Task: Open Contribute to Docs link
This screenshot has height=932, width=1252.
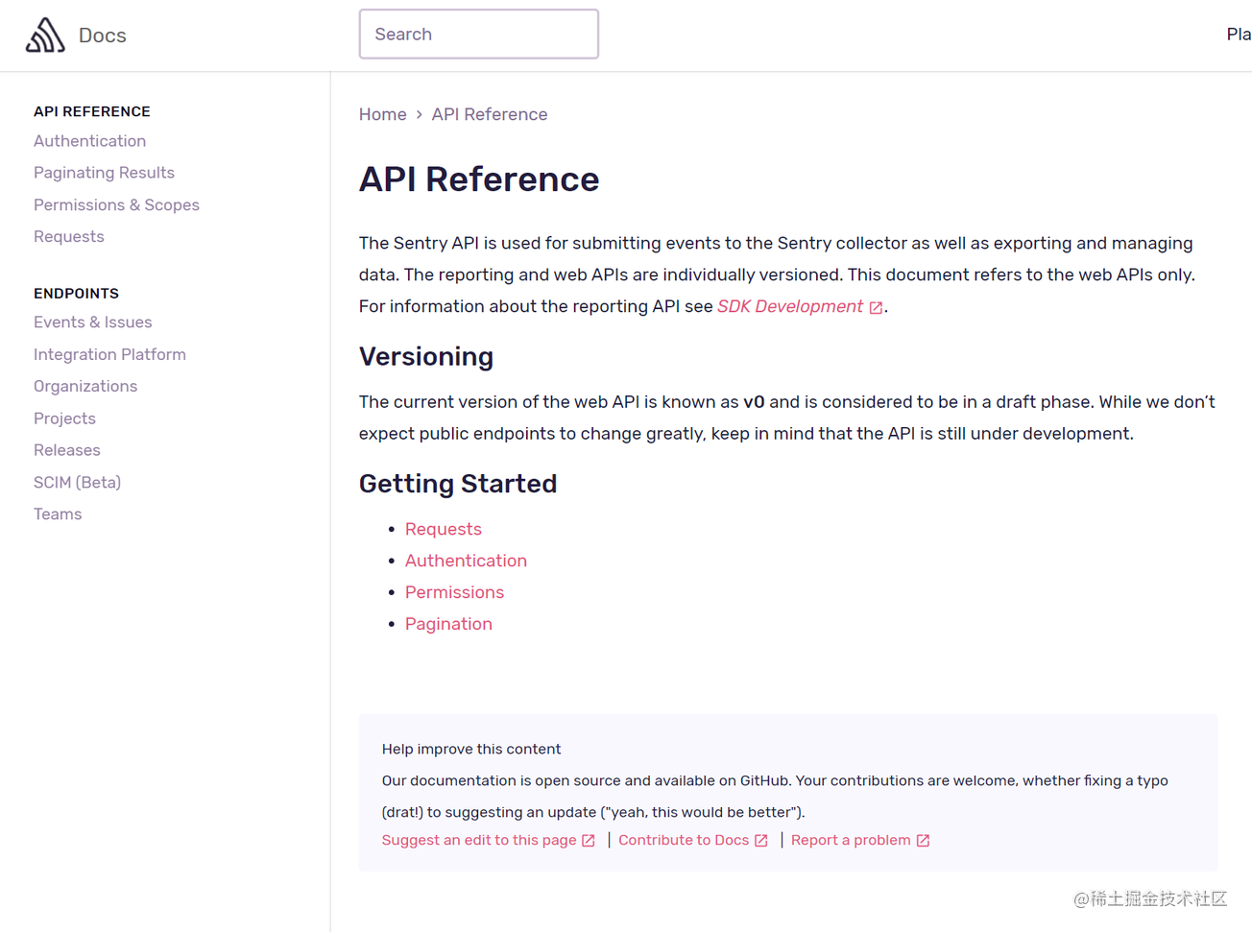Action: click(x=684, y=840)
